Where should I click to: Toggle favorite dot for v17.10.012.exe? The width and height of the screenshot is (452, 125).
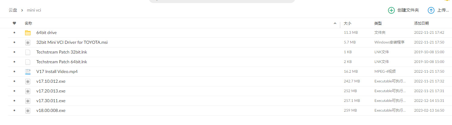point(14,82)
